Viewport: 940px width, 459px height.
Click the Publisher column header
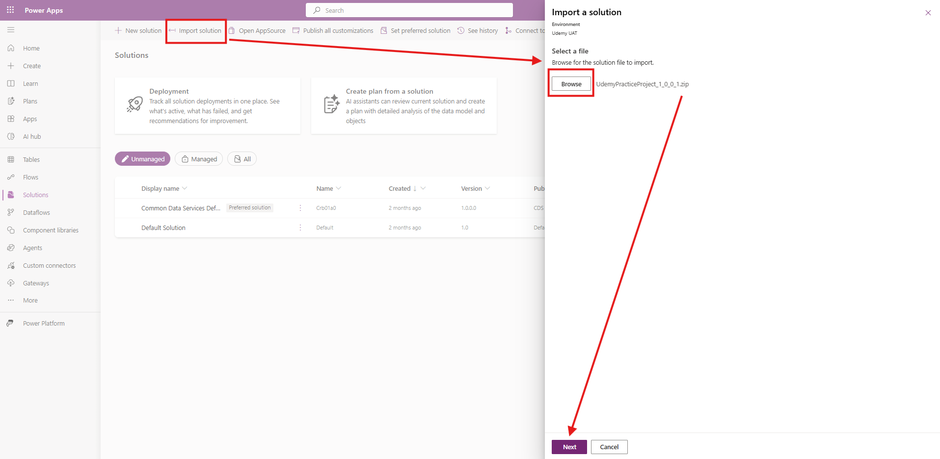539,188
